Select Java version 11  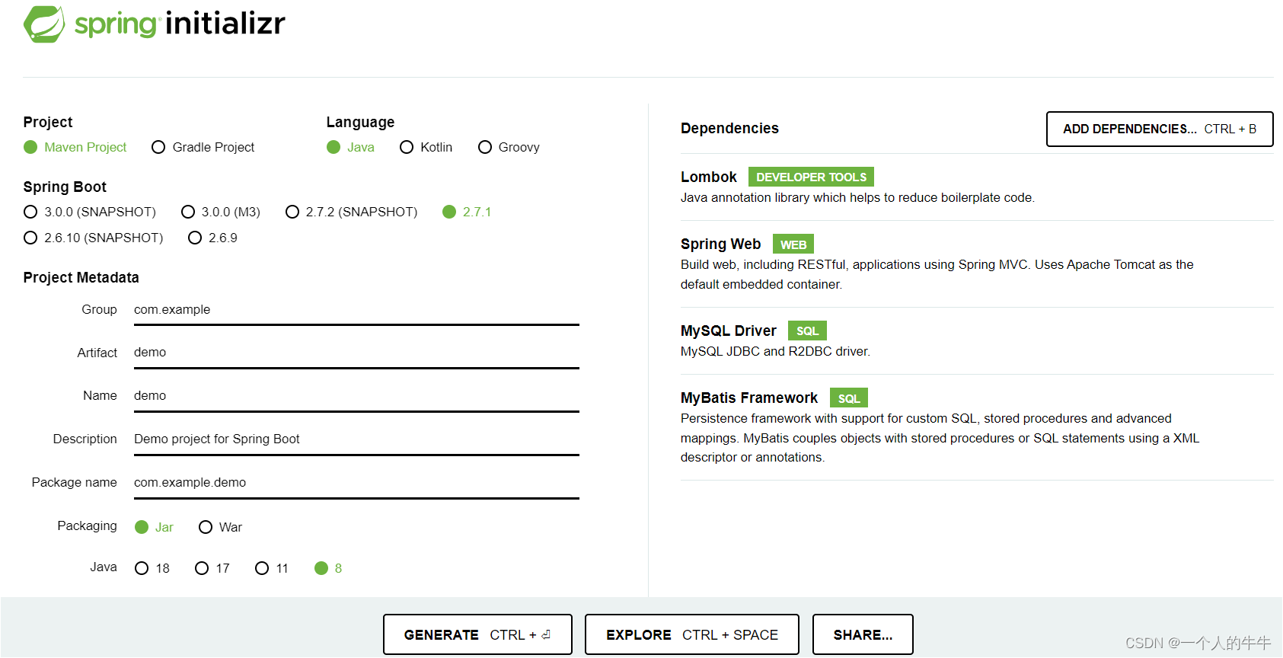tap(272, 568)
